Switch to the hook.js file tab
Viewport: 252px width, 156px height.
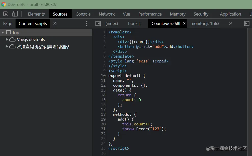point(135,23)
